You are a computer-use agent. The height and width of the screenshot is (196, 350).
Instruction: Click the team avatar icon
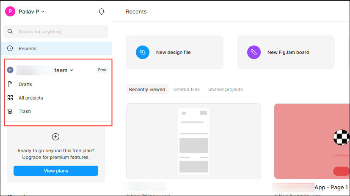(x=10, y=70)
